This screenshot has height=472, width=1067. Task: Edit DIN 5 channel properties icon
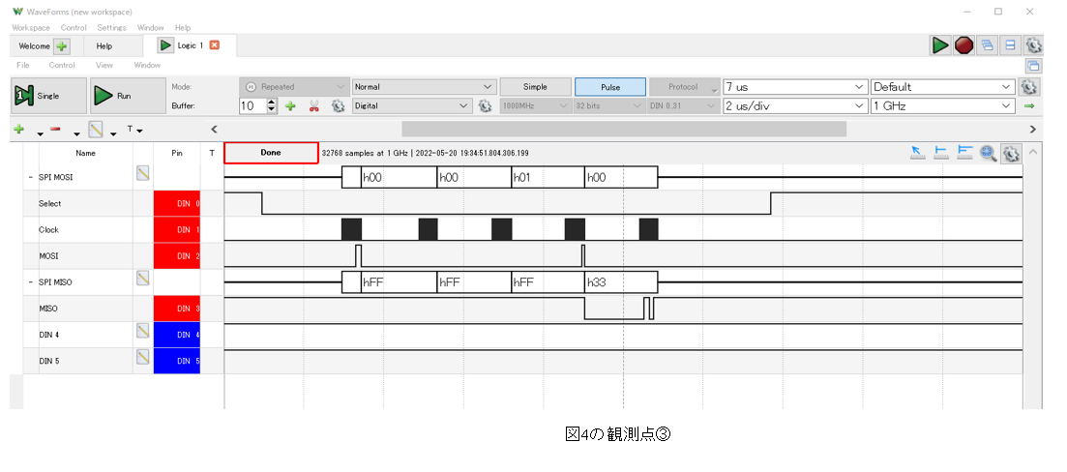coord(143,357)
